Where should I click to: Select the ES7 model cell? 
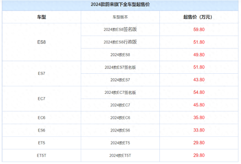42,74
